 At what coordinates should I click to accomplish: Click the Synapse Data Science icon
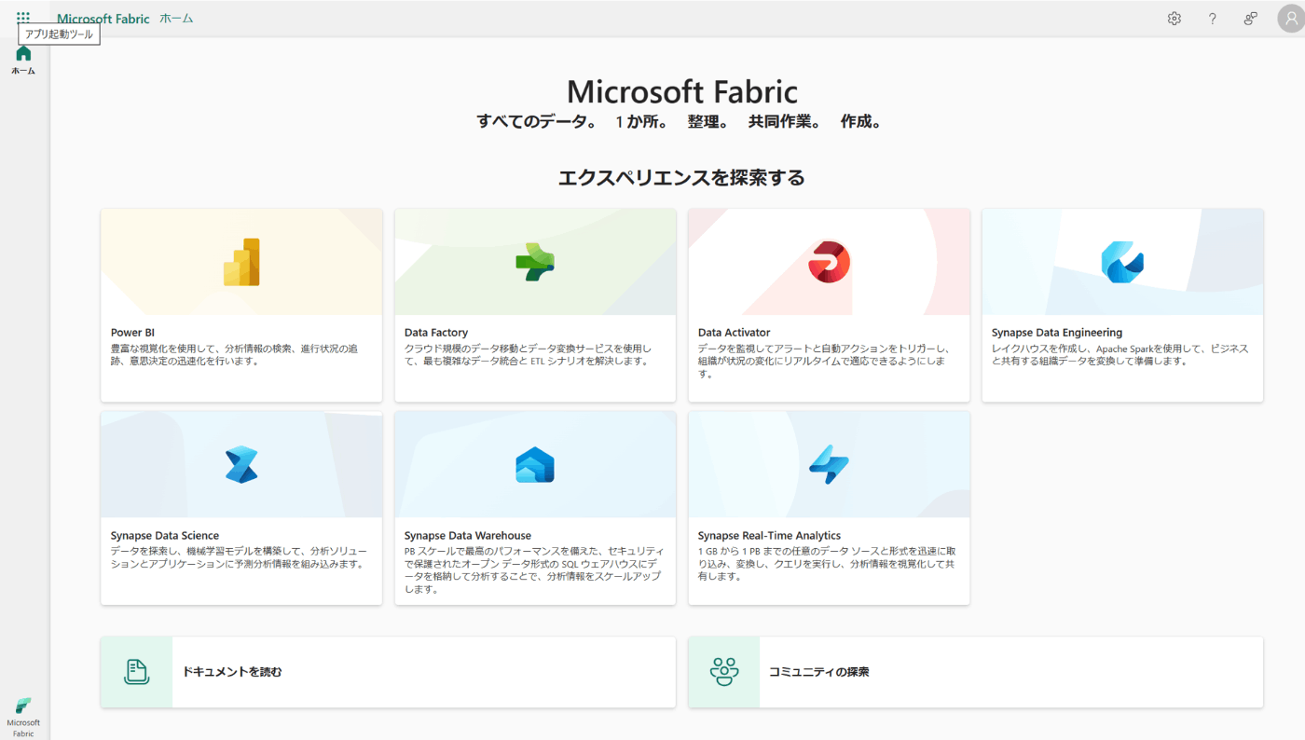(241, 465)
